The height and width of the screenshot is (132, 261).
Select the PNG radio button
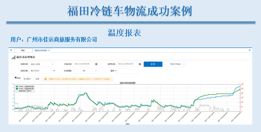tap(16, 78)
